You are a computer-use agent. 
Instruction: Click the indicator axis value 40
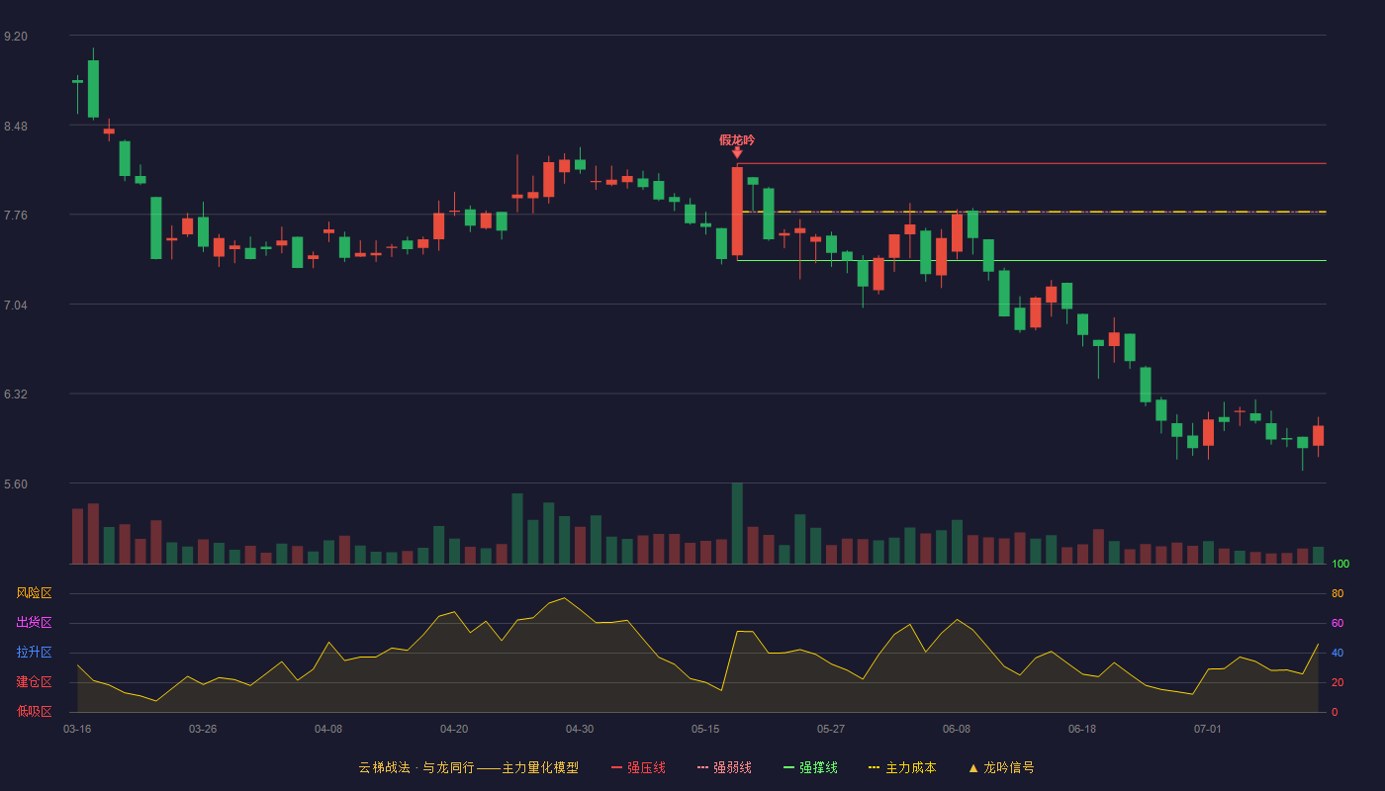(x=1338, y=654)
